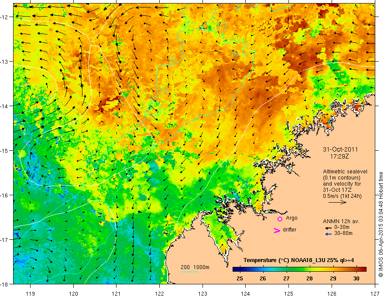Click the longitude axis label 127
384x297 pixels.
pyautogui.click(x=375, y=294)
